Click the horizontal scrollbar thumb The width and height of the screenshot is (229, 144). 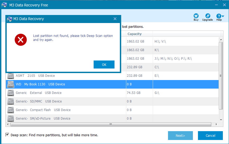click(x=111, y=124)
